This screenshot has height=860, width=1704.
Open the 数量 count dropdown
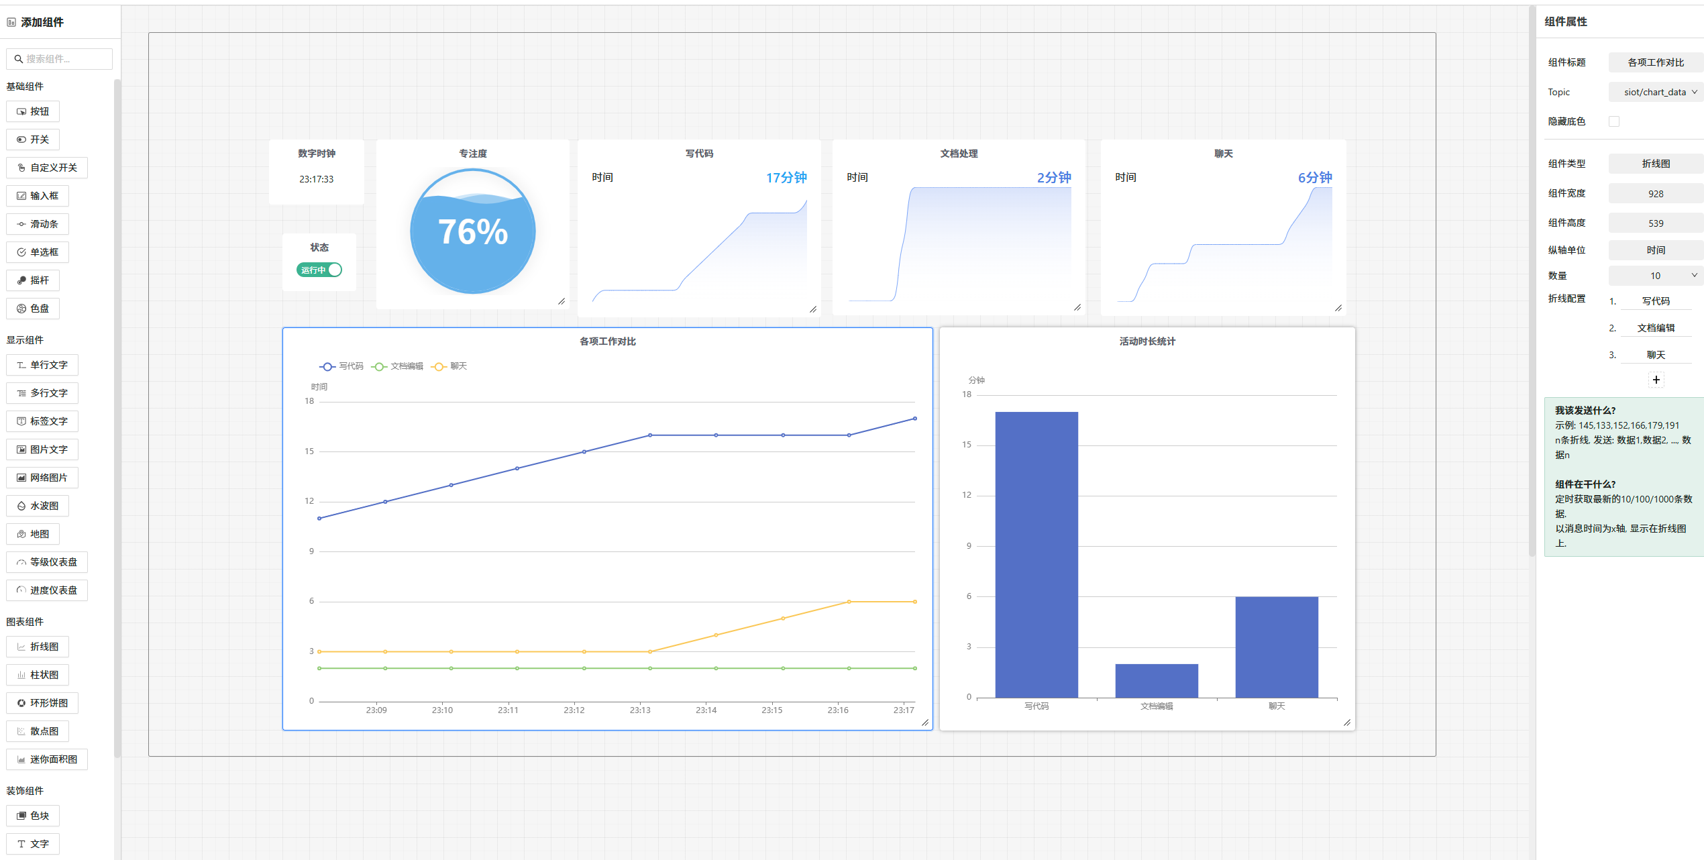click(x=1655, y=276)
